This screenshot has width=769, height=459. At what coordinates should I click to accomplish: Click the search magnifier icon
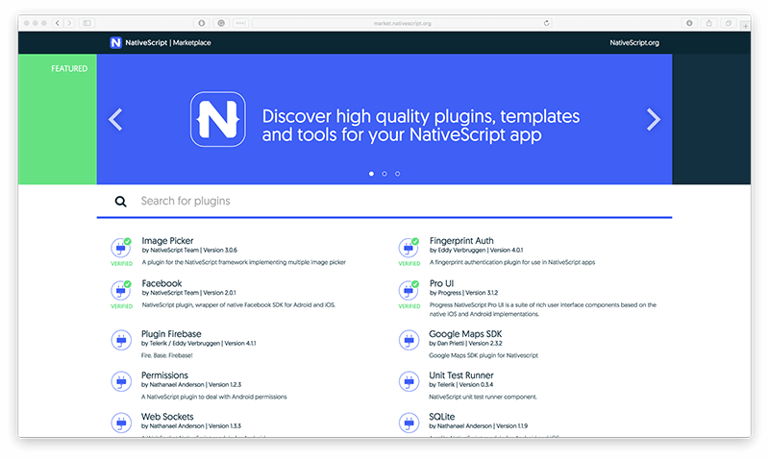[121, 202]
